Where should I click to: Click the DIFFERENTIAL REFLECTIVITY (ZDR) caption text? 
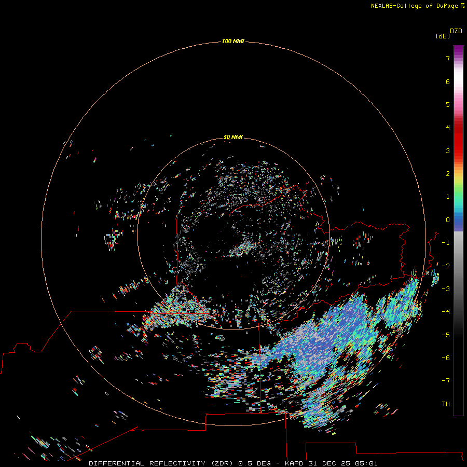click(x=161, y=463)
